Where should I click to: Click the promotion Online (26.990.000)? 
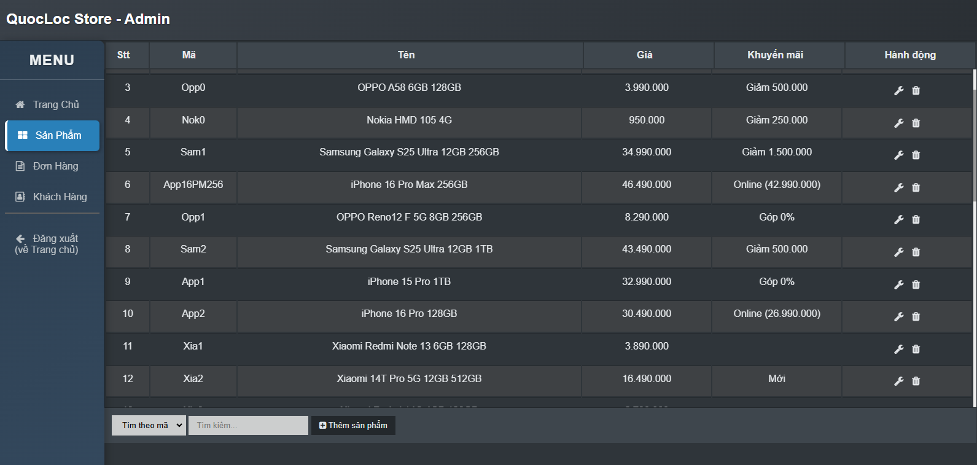tap(777, 313)
